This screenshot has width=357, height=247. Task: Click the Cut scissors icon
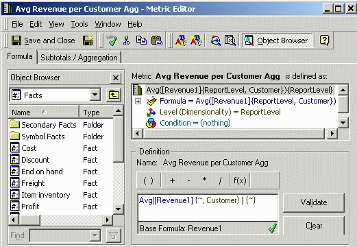point(126,40)
